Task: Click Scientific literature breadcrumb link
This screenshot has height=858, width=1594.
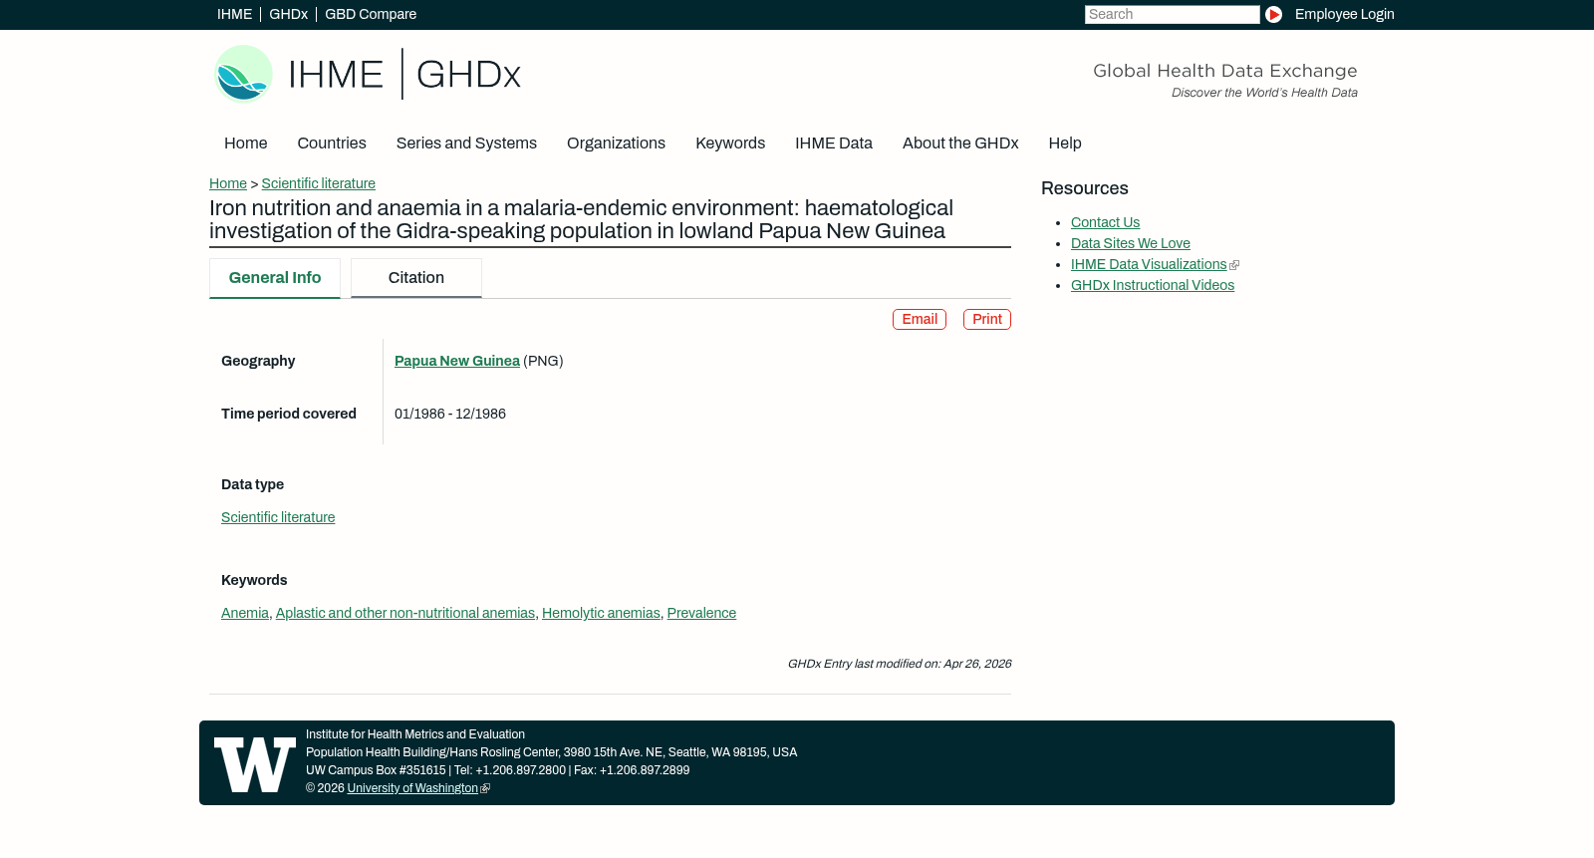Action: click(x=318, y=183)
